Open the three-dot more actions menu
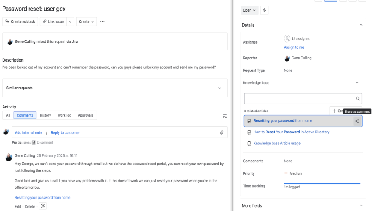 (x=103, y=21)
